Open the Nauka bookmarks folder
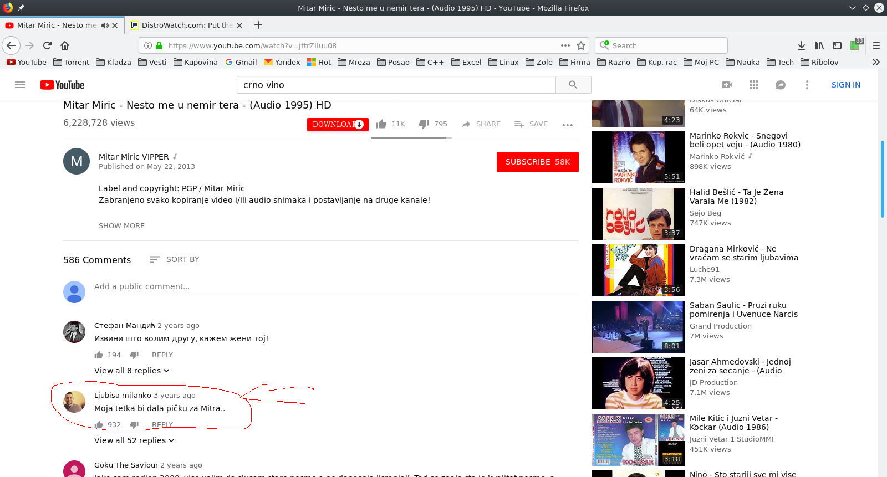The image size is (887, 477). point(743,62)
